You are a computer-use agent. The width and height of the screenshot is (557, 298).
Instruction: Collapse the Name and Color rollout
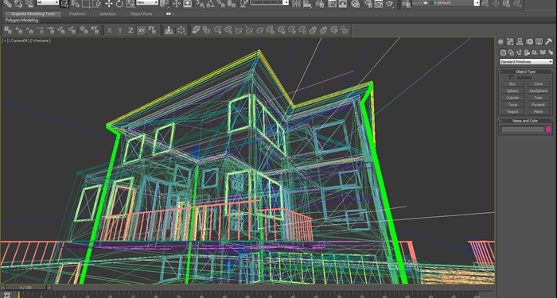click(525, 121)
